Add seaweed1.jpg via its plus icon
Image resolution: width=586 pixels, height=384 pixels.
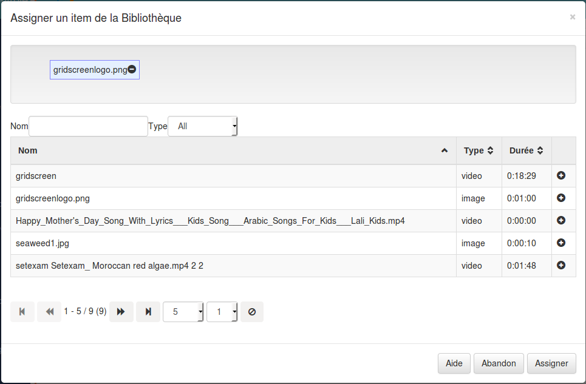pyautogui.click(x=562, y=243)
